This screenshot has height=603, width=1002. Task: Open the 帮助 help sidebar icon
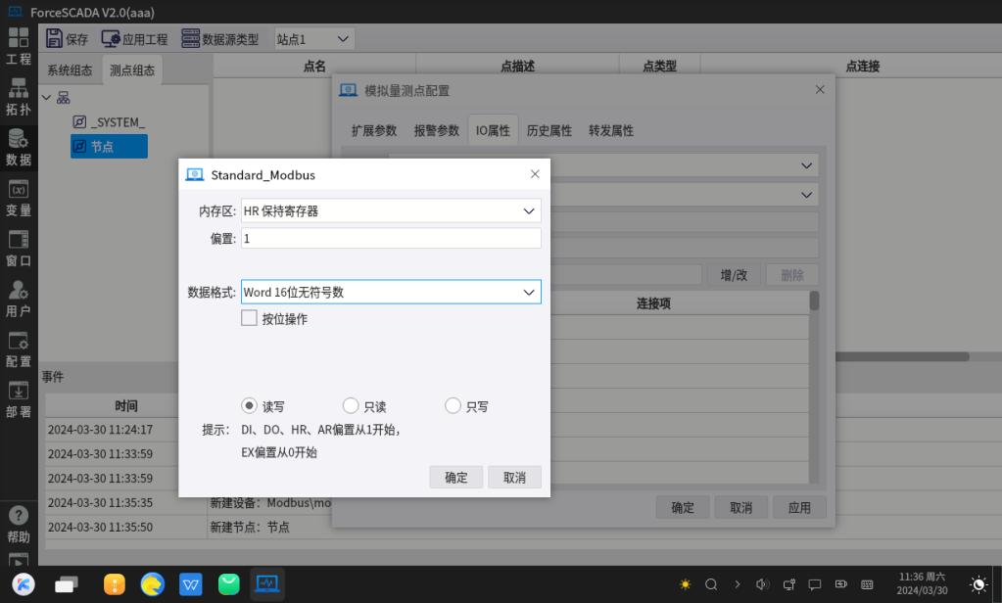point(19,524)
